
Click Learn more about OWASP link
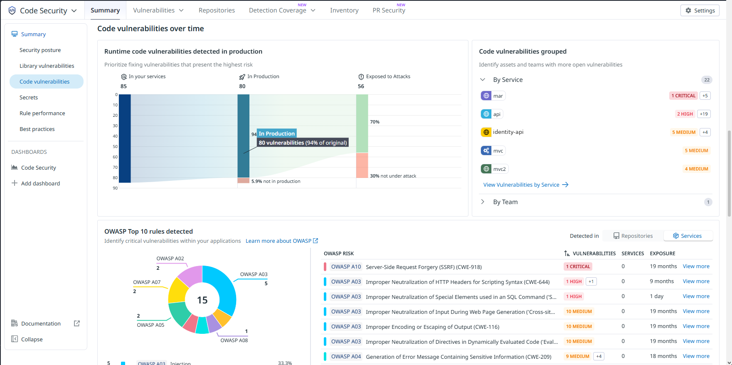pyautogui.click(x=282, y=241)
